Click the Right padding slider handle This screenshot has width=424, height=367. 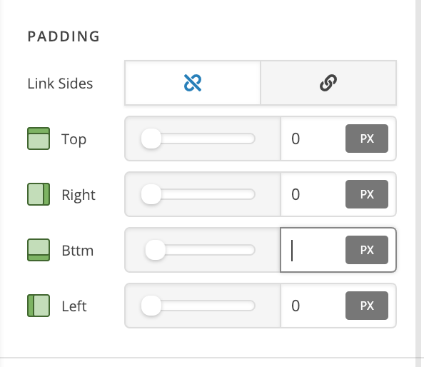(151, 194)
